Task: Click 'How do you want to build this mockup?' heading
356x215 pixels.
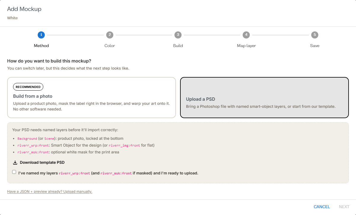Action: 49,61
